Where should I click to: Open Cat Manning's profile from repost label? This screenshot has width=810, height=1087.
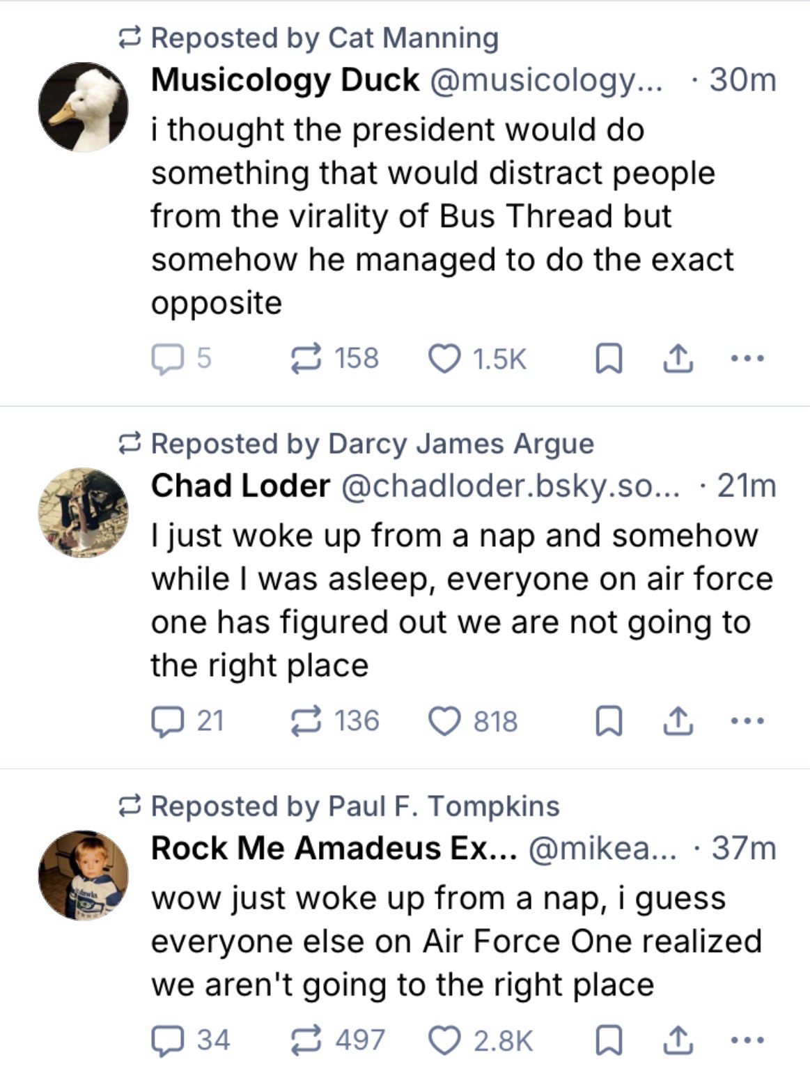tap(413, 38)
